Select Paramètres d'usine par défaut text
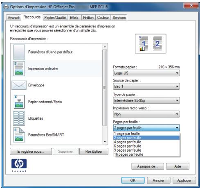The height and width of the screenshot is (188, 200). point(50,52)
